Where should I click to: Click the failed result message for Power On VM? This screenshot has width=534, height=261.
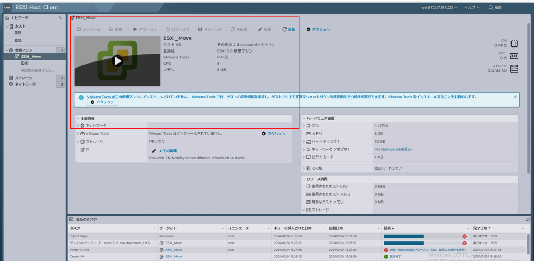(428, 250)
